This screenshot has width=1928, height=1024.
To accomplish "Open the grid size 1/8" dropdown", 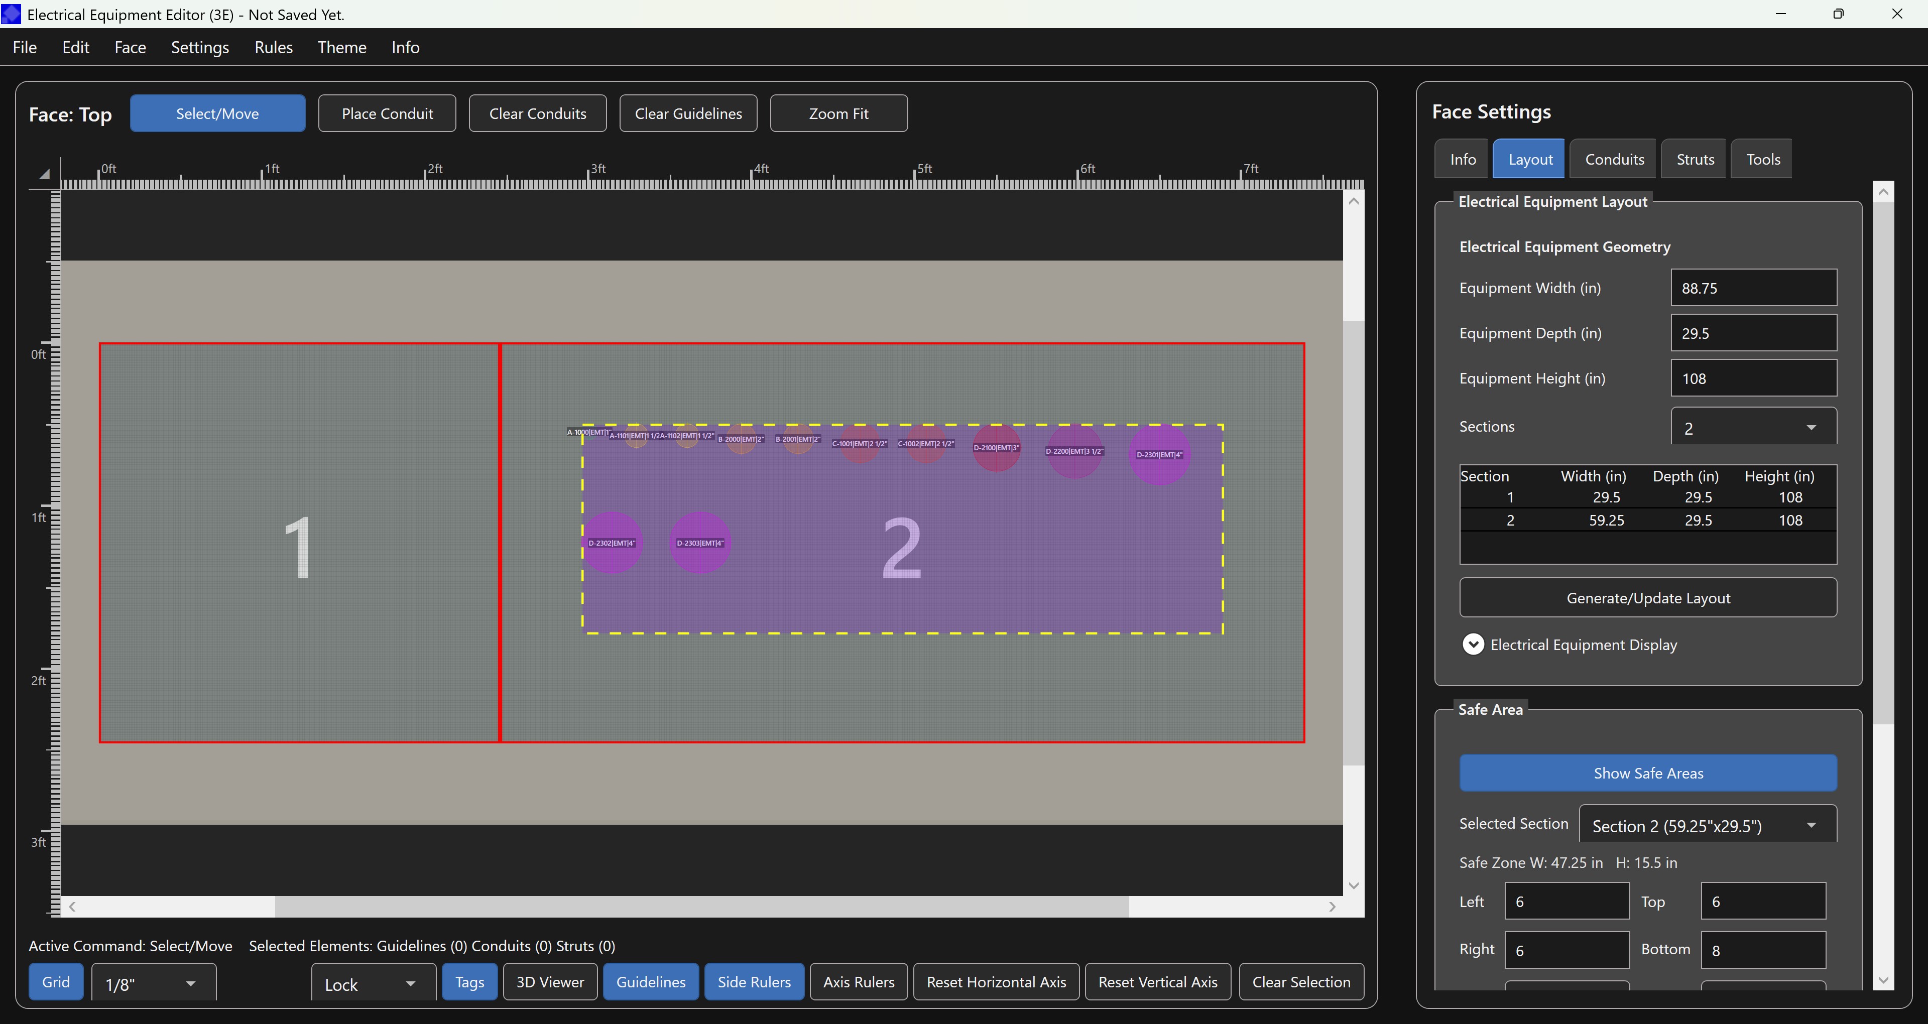I will (154, 983).
